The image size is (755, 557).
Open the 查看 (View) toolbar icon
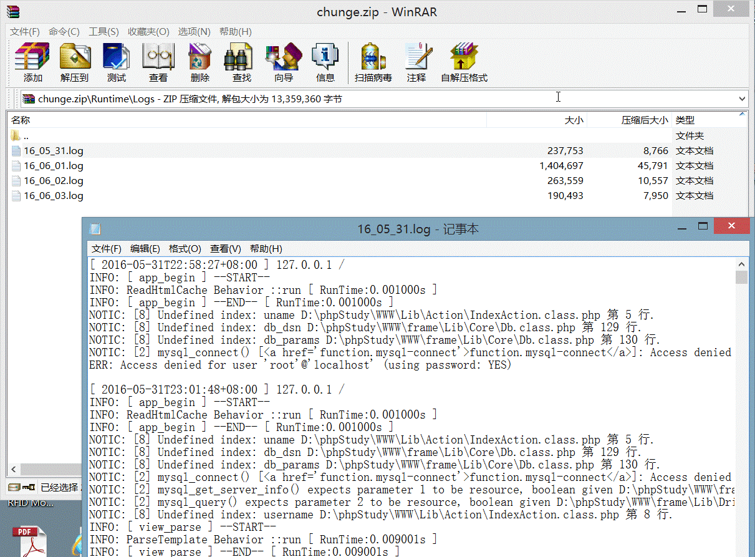point(158,57)
